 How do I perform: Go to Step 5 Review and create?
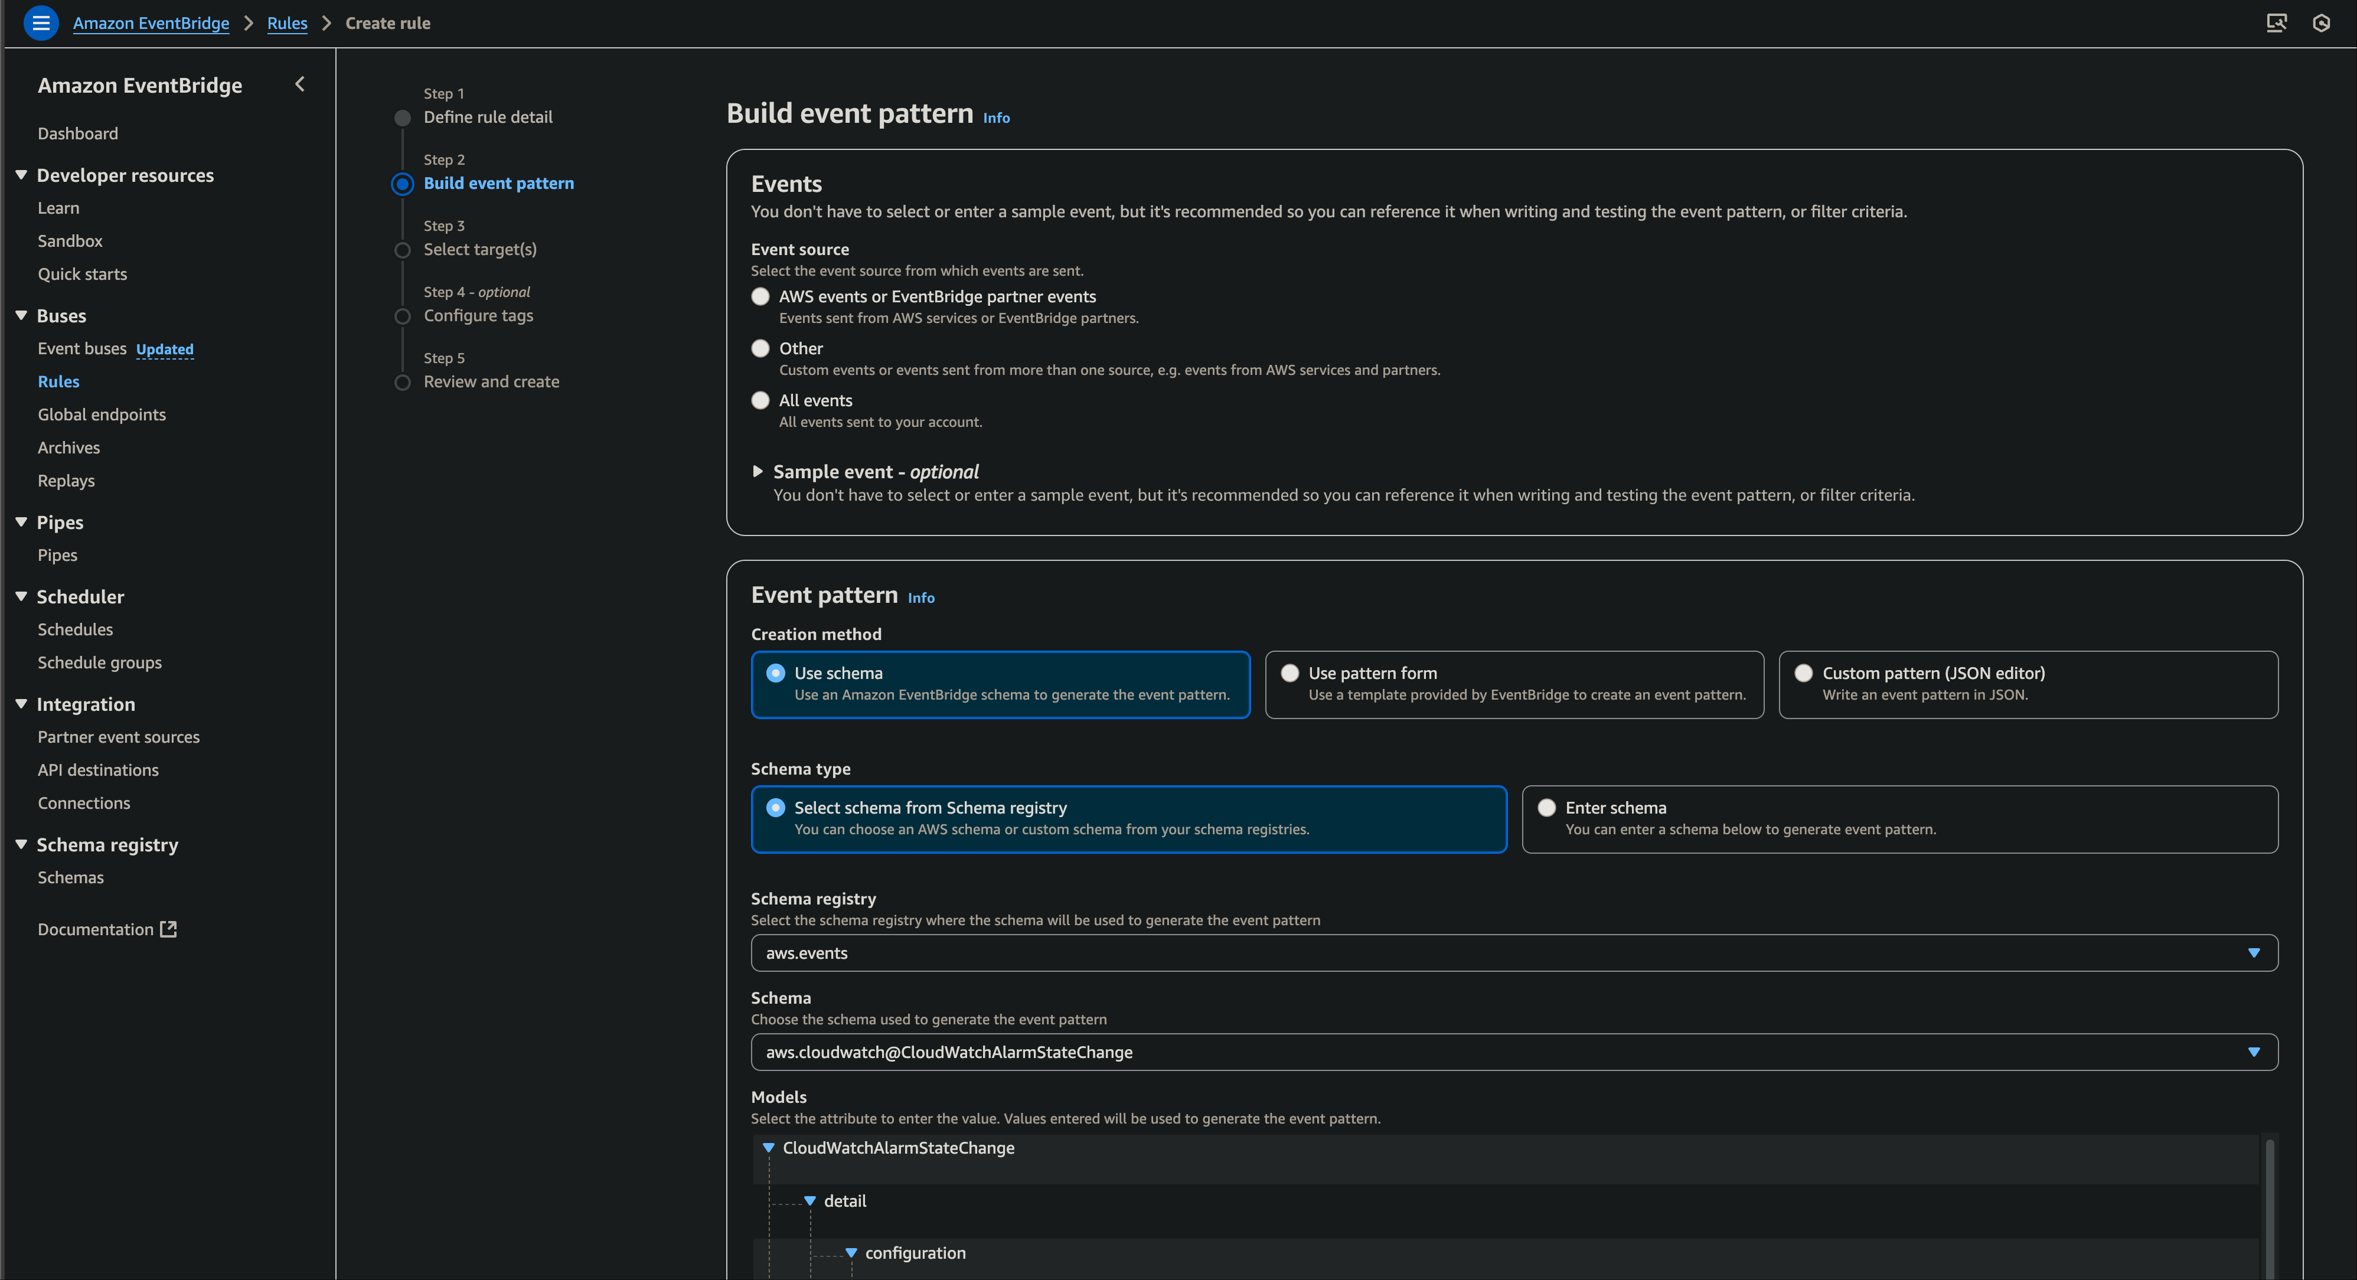coord(491,381)
